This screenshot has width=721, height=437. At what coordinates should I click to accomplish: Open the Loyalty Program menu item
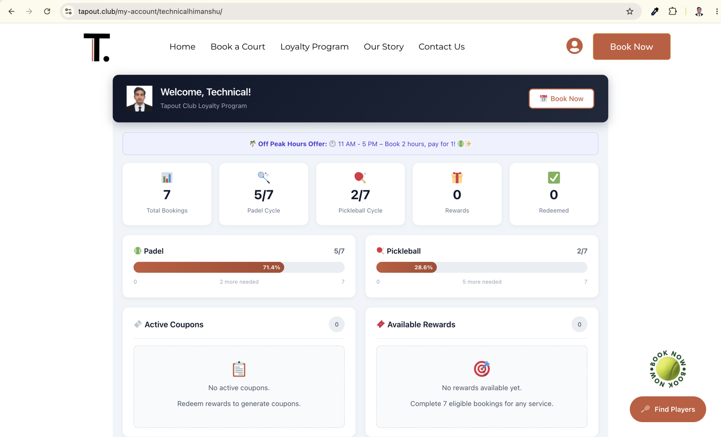coord(315,46)
